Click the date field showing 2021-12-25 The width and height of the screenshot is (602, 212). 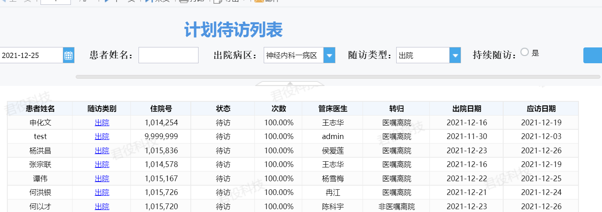click(30, 55)
